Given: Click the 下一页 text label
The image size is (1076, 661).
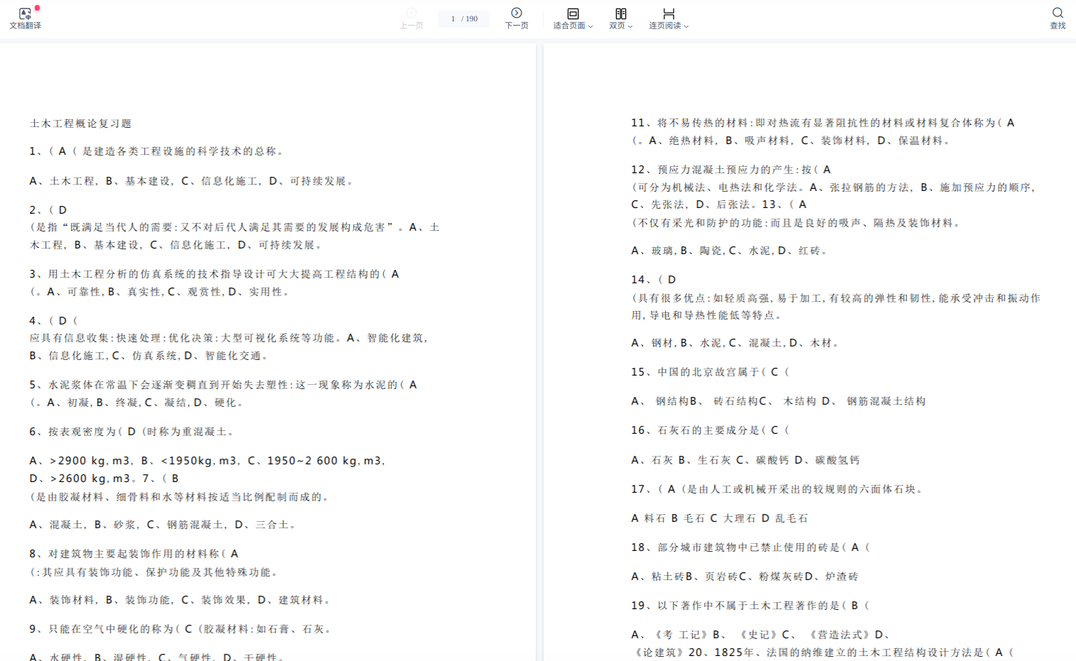Looking at the screenshot, I should coord(517,26).
